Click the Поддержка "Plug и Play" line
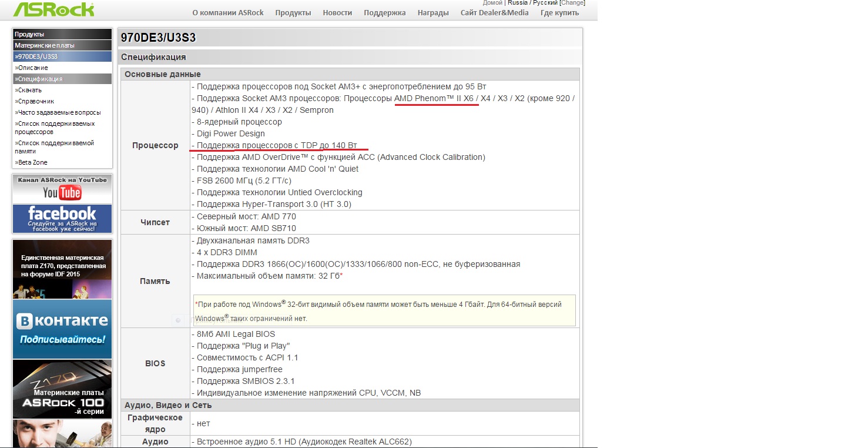Image resolution: width=845 pixels, height=448 pixels. pyautogui.click(x=241, y=346)
